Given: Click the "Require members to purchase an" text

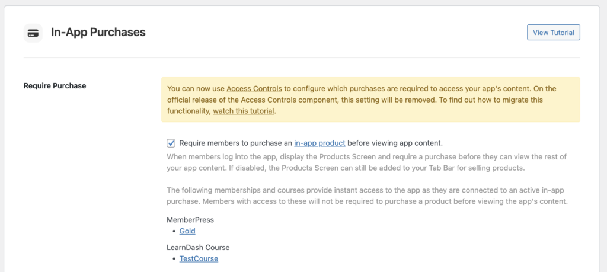Looking at the screenshot, I should (x=235, y=143).
